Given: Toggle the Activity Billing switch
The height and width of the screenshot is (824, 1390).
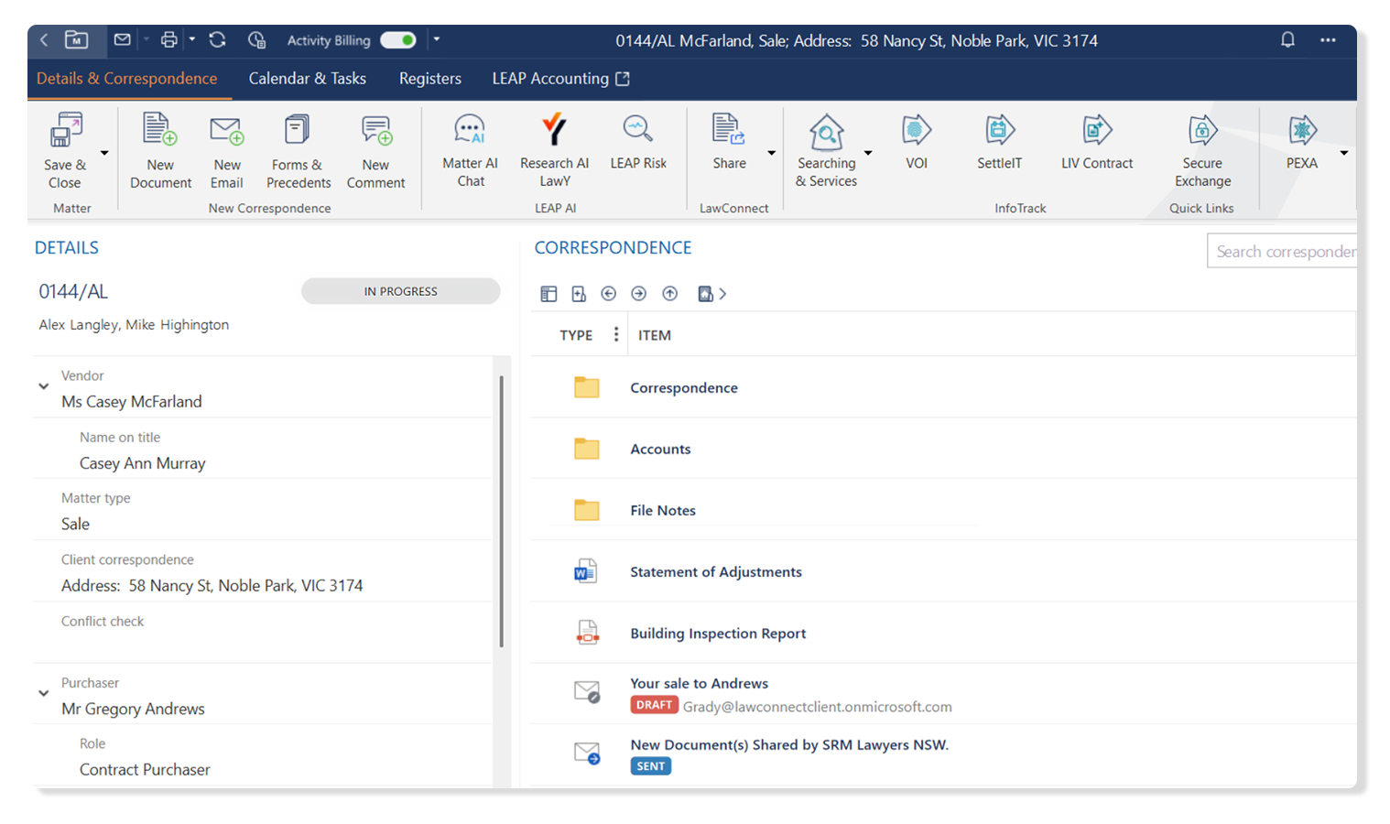Looking at the screenshot, I should click(x=398, y=40).
